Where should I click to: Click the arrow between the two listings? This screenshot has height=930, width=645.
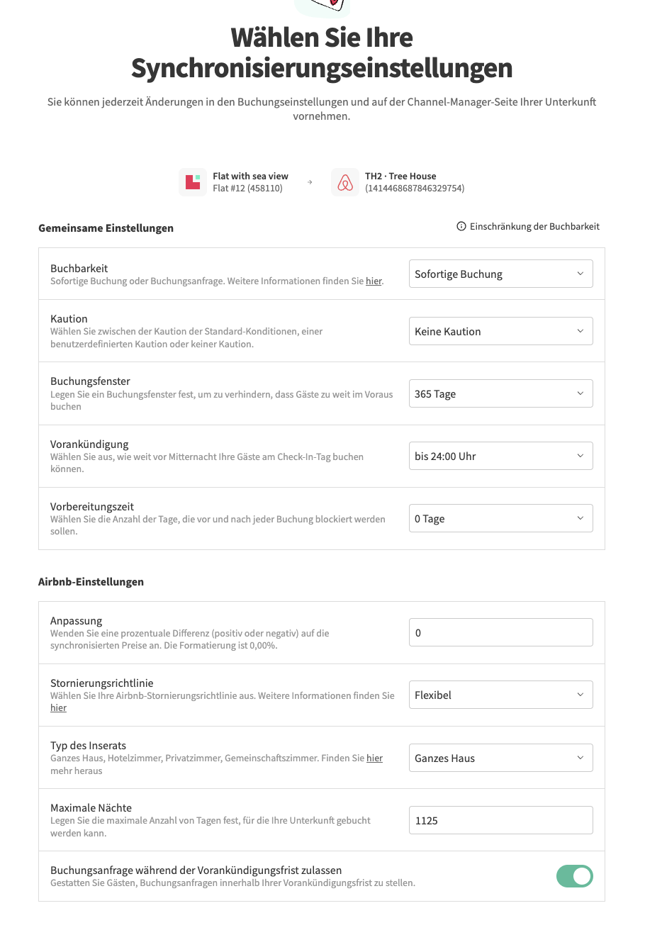click(310, 182)
